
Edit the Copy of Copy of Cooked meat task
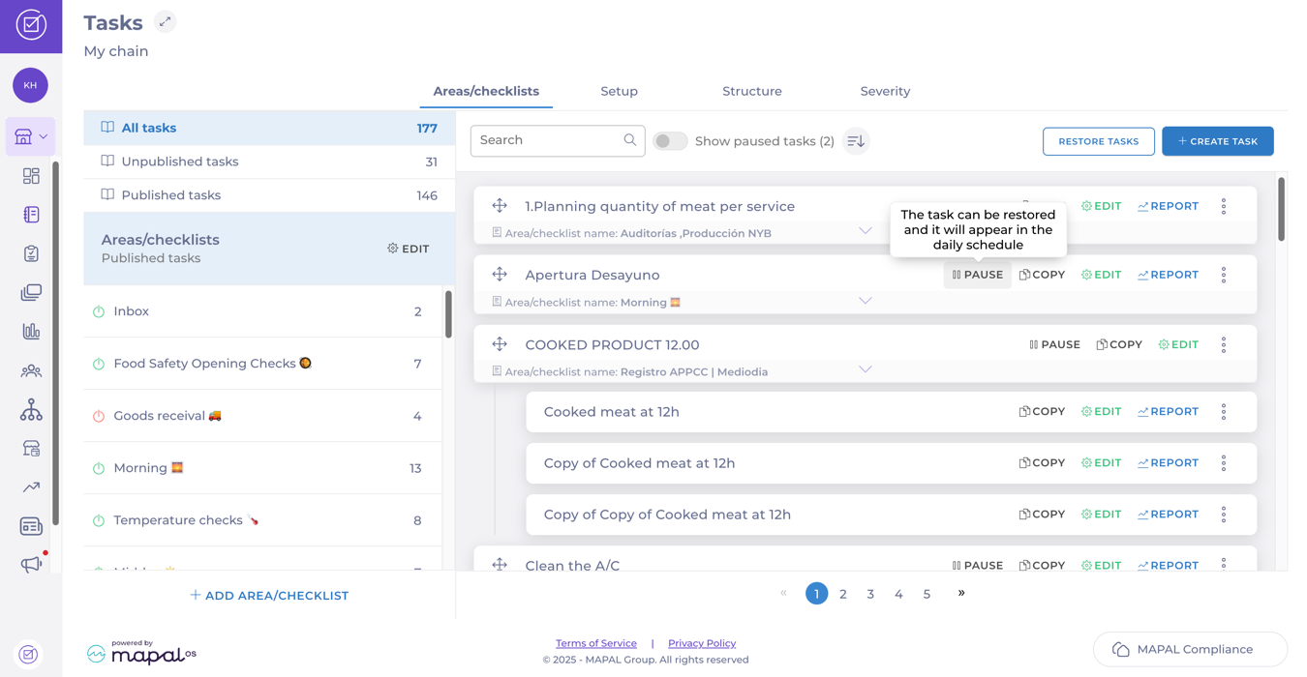pyautogui.click(x=1102, y=515)
